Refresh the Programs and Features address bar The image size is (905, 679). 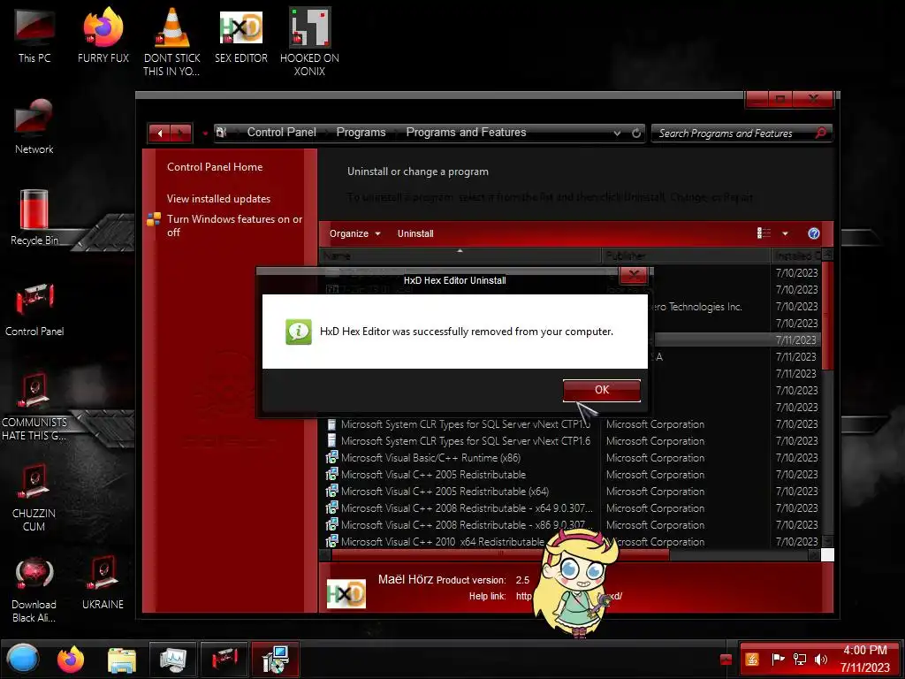636,134
